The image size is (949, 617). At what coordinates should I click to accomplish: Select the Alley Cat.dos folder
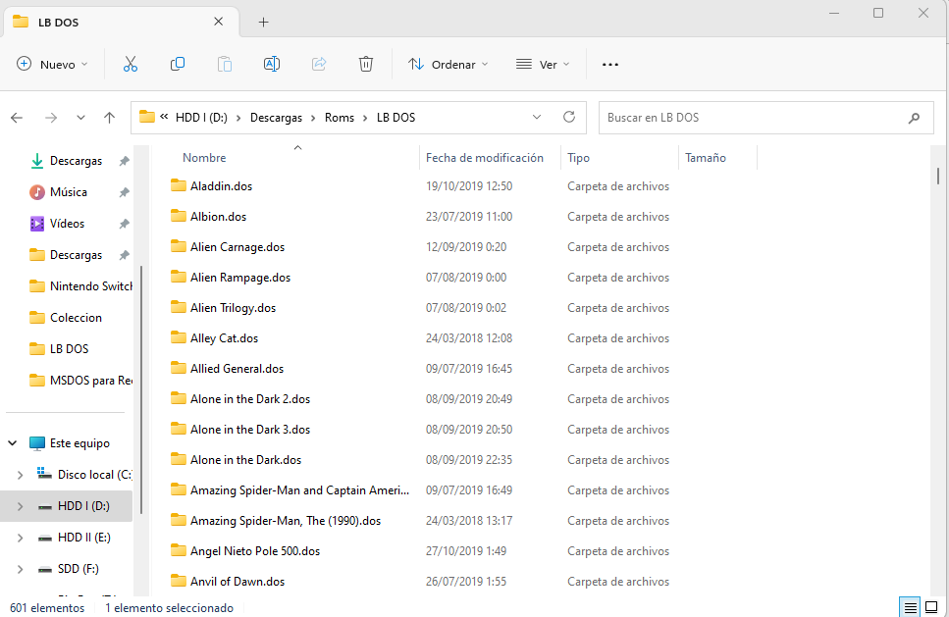(224, 338)
